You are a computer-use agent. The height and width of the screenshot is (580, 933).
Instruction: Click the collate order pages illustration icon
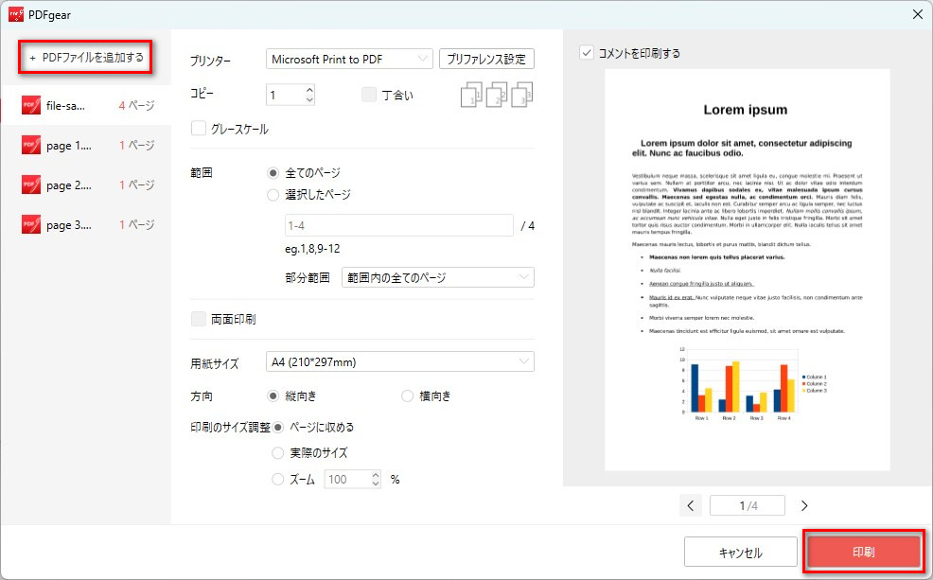tap(496, 95)
